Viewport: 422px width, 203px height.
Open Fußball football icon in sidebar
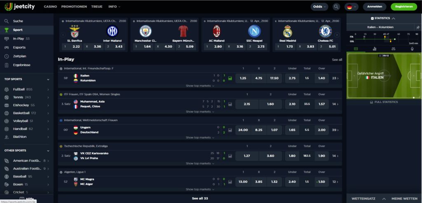click(7, 89)
